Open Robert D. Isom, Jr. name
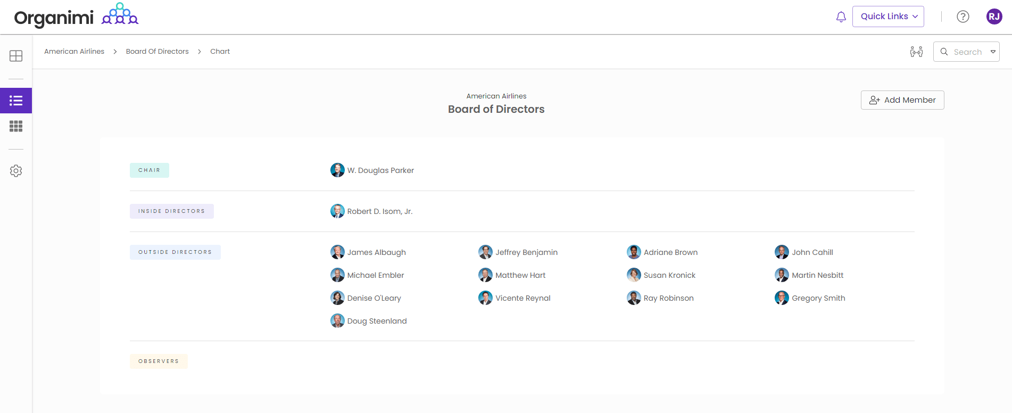The height and width of the screenshot is (413, 1012). click(380, 211)
